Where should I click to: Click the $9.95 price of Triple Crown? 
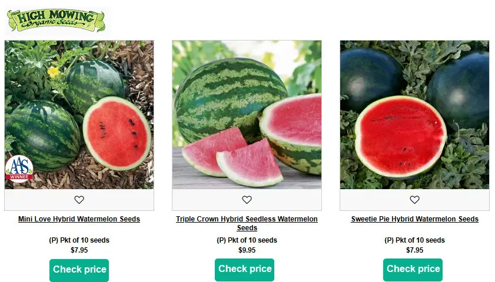click(x=247, y=250)
